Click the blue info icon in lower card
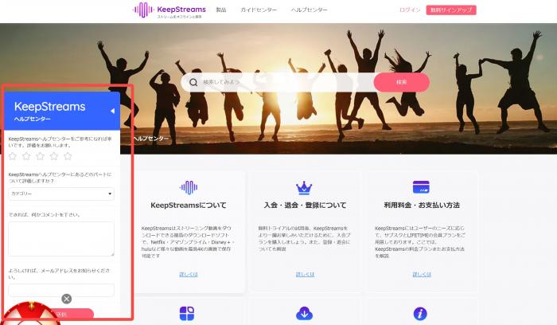This screenshot has height=325, width=557. (420, 314)
